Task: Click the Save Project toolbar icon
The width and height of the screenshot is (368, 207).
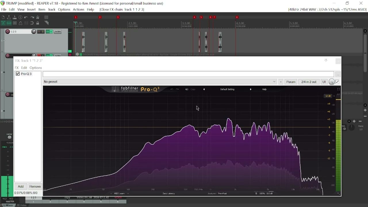Action: coord(15,17)
